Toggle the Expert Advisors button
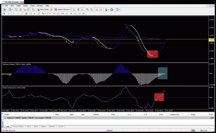The height and width of the screenshot is (133, 216). click(62, 10)
